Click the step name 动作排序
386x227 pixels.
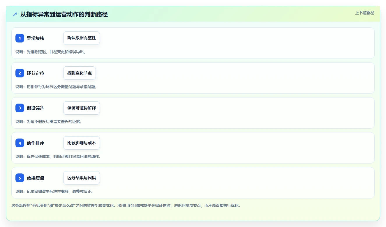point(36,143)
